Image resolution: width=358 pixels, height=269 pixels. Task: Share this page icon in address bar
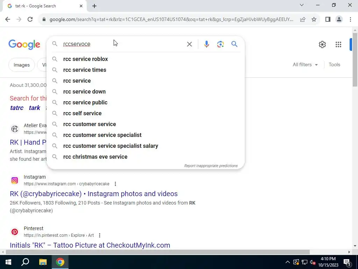tap(303, 20)
